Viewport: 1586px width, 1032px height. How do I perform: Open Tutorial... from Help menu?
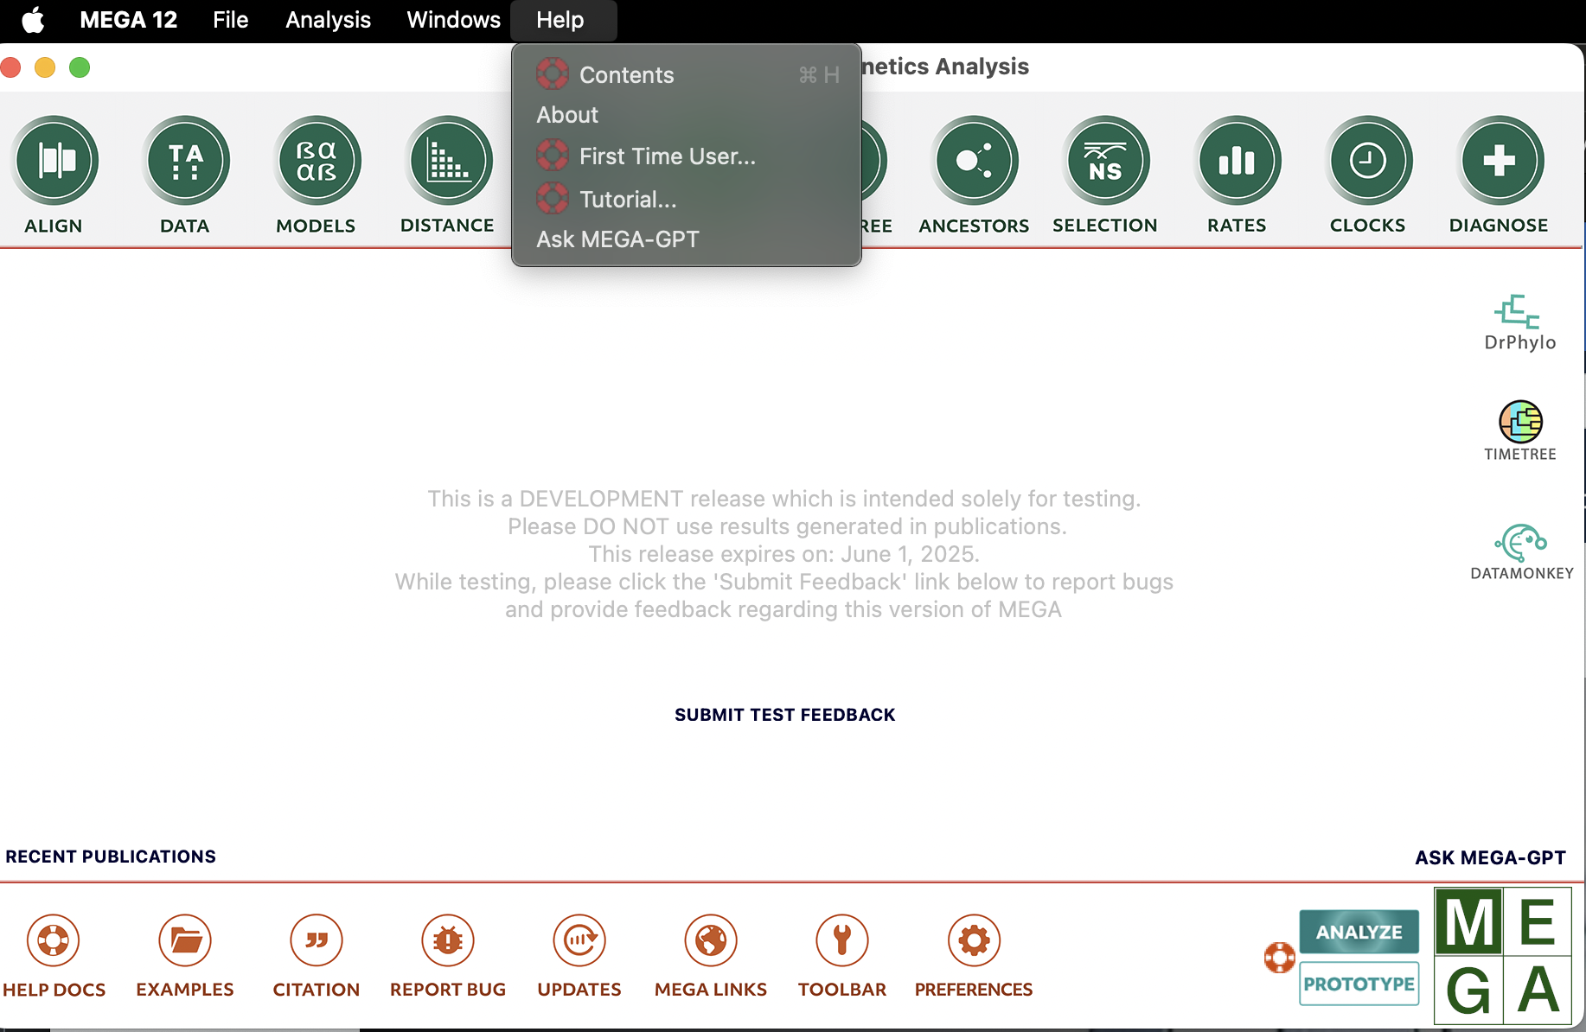coord(687,200)
